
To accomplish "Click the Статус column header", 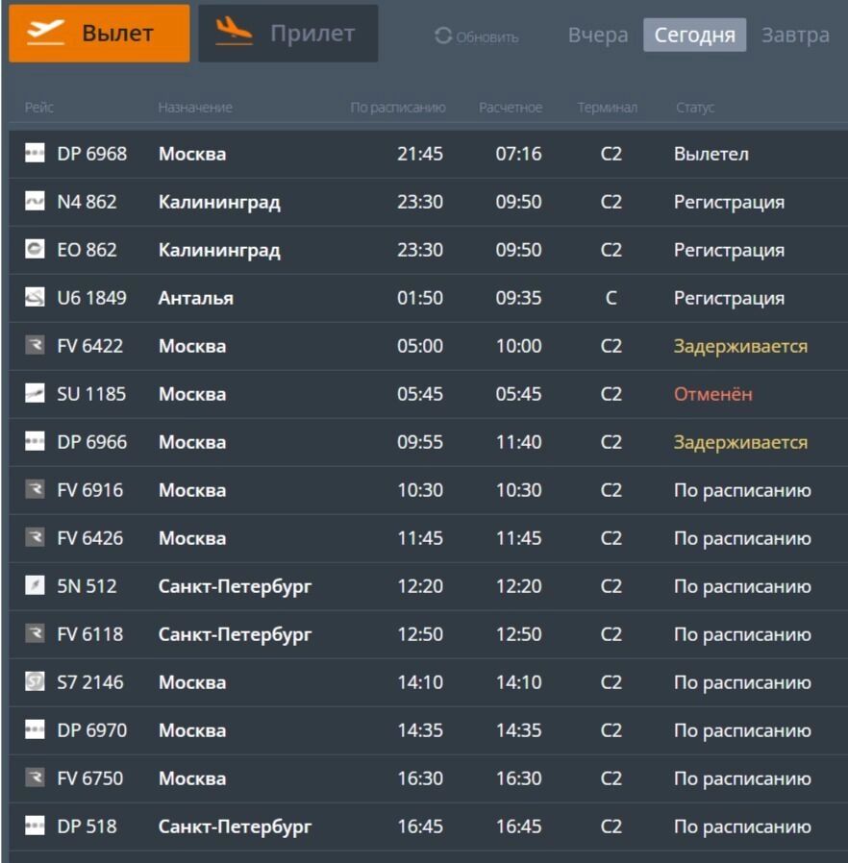I will 694,108.
